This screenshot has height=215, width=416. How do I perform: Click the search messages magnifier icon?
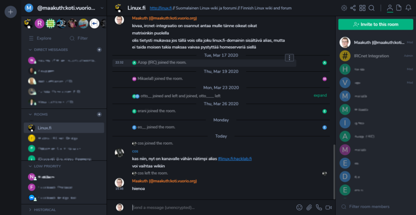coord(371,8)
